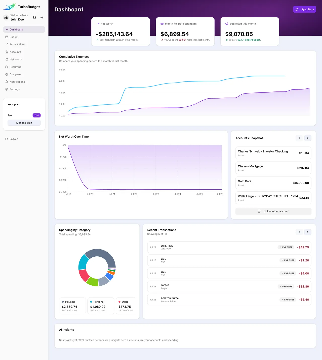Click the $6,899.54 spending value
The width and height of the screenshot is (322, 360).
[x=175, y=34]
